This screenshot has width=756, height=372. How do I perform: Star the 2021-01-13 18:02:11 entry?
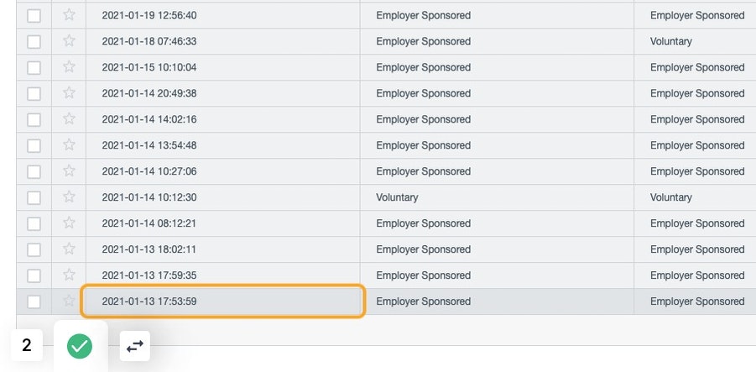coord(69,249)
